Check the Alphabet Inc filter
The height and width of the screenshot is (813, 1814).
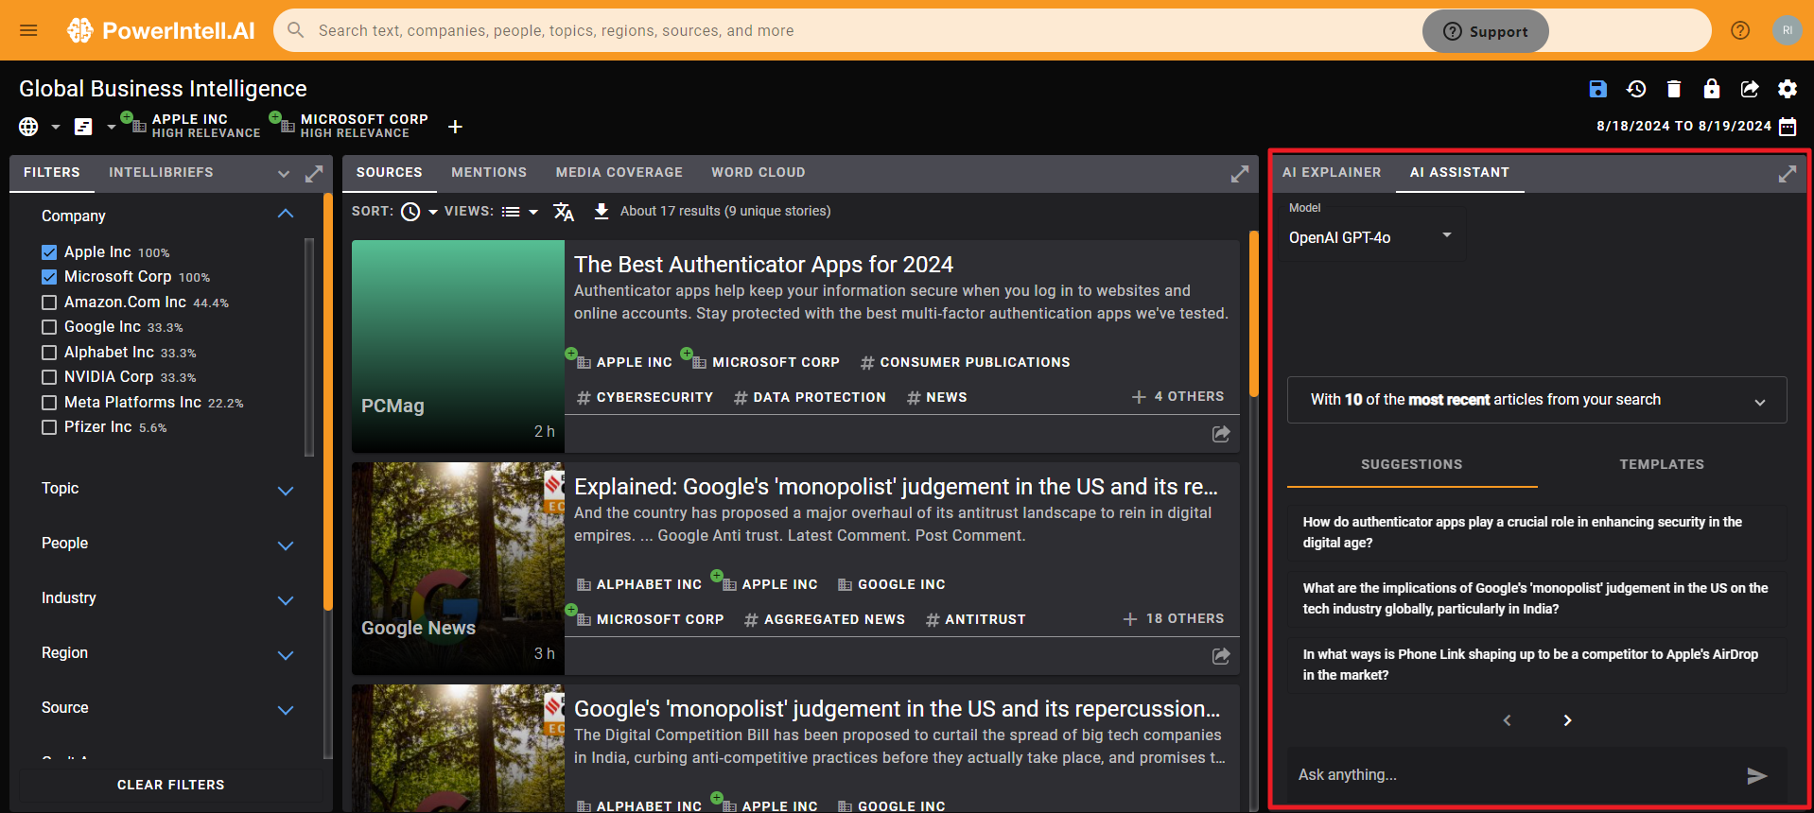pos(49,353)
